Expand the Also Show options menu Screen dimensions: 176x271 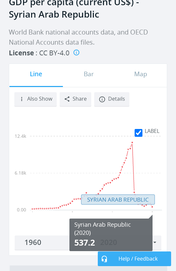point(36,99)
